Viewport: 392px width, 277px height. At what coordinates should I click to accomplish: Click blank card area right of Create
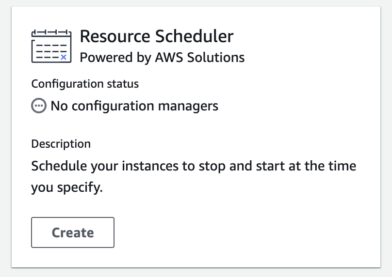[243, 232]
